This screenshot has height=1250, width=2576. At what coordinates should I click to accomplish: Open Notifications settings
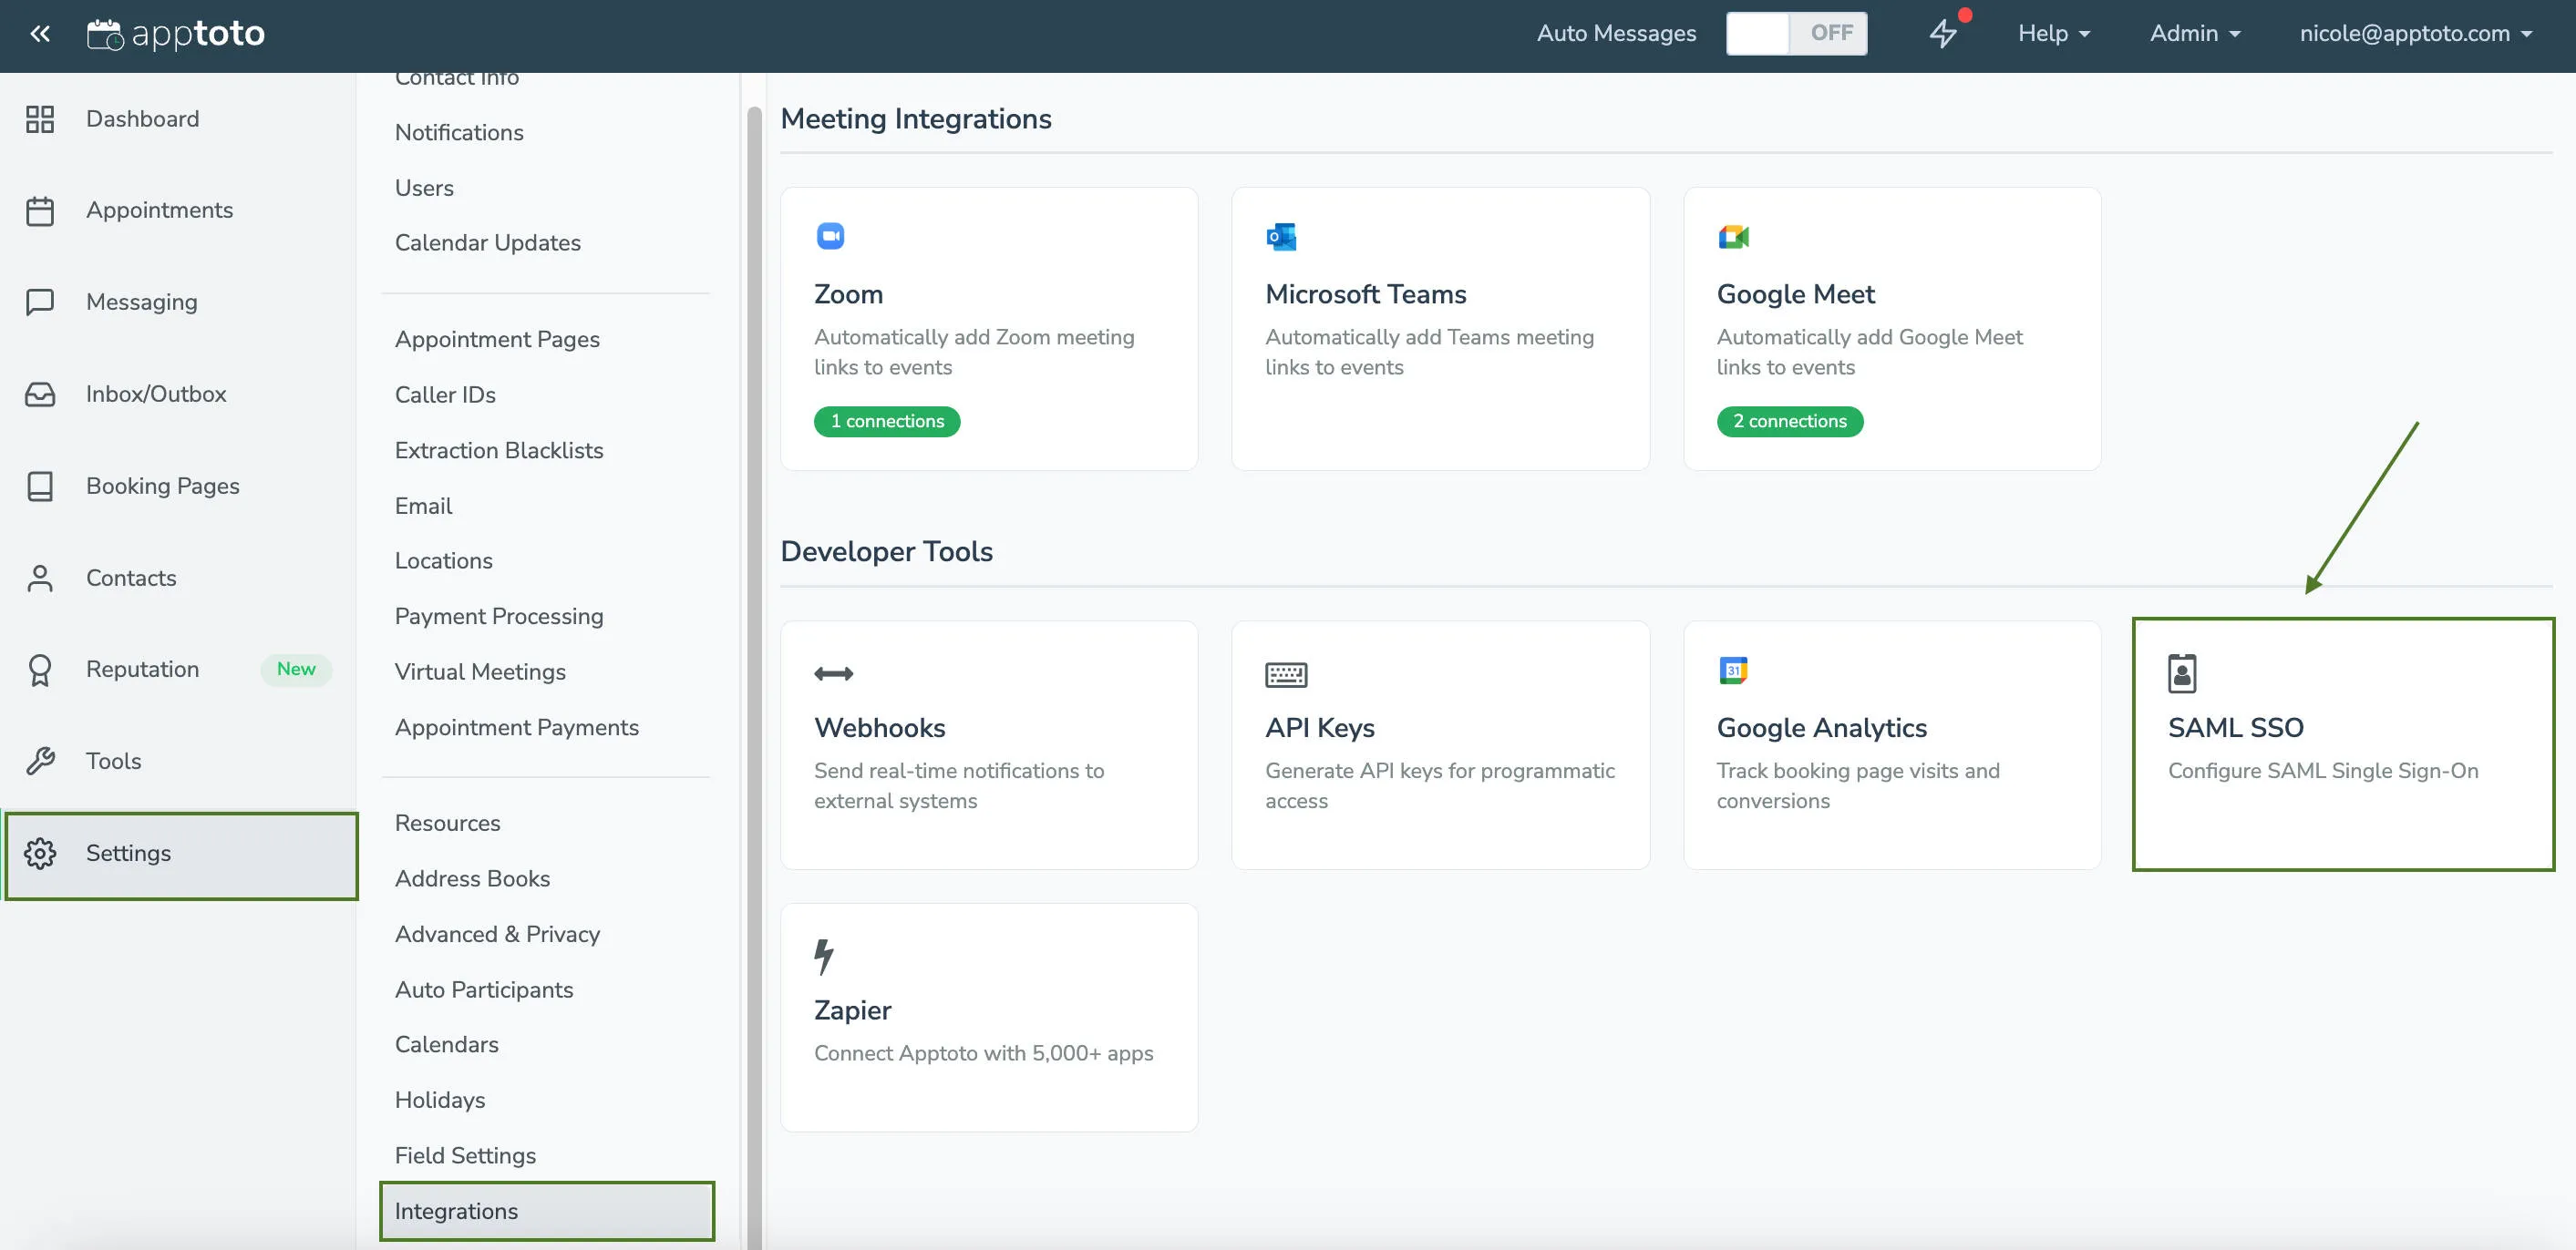click(459, 132)
